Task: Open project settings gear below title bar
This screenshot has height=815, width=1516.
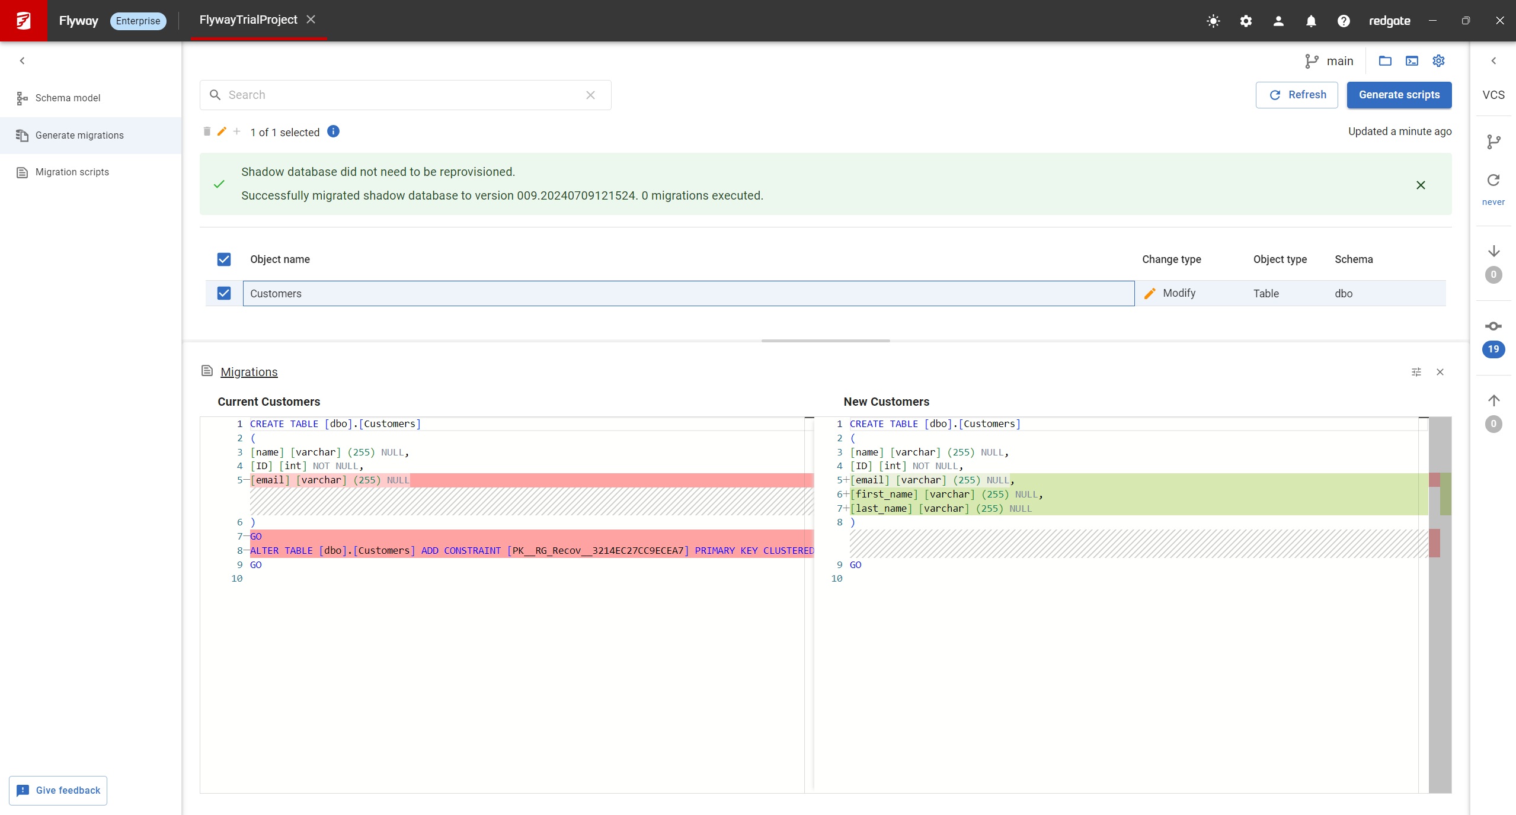Action: [x=1438, y=60]
